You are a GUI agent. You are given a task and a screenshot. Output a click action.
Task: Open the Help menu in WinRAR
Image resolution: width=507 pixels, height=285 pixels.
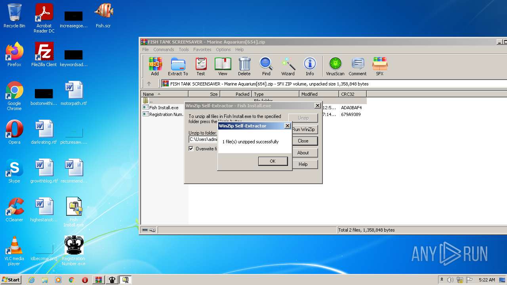pyautogui.click(x=240, y=49)
